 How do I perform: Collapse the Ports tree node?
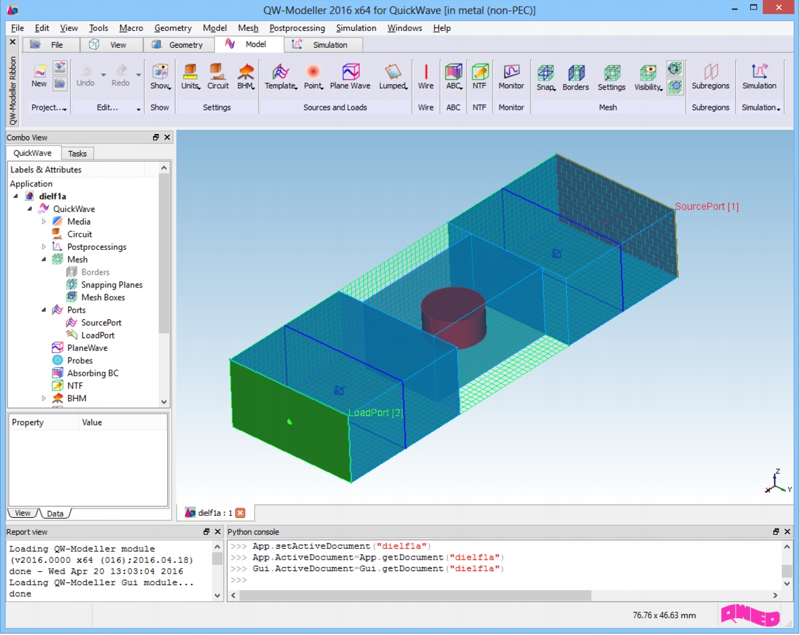pyautogui.click(x=44, y=310)
